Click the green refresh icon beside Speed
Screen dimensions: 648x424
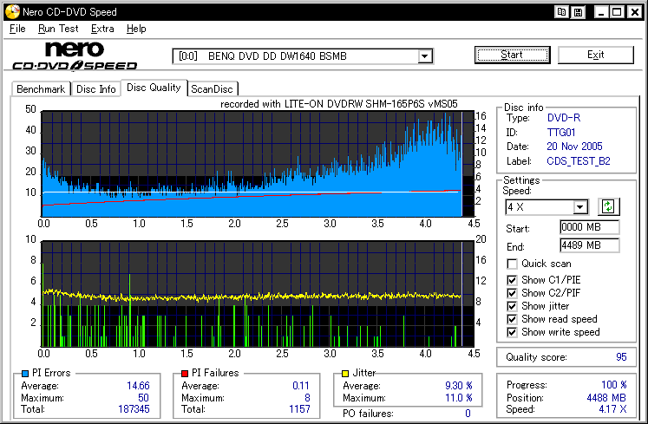pos(609,206)
